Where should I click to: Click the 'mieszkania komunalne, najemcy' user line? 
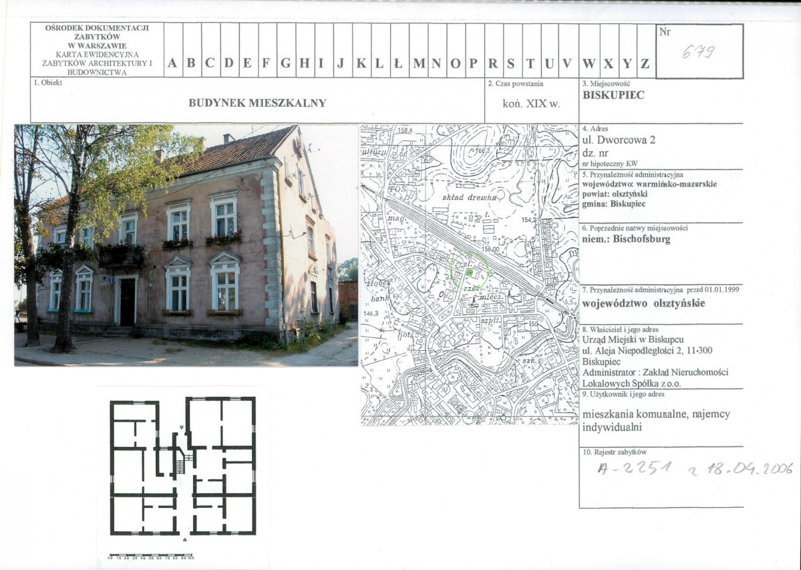pos(655,415)
